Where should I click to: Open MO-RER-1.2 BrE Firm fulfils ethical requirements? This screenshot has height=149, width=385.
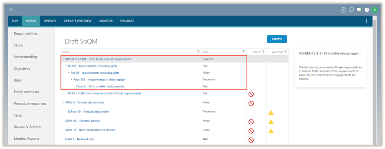(x=98, y=59)
